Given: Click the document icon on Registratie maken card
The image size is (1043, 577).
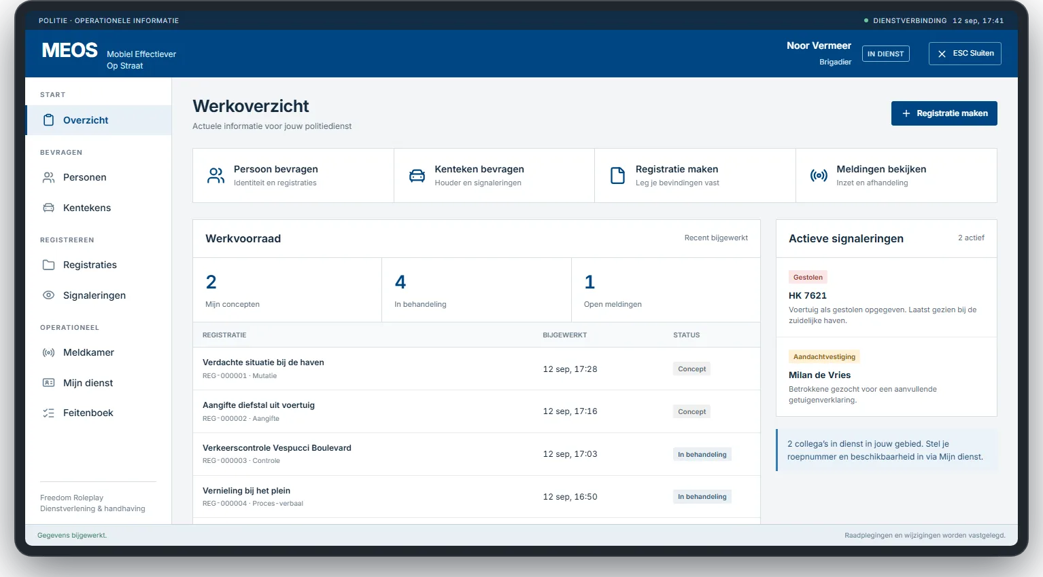Looking at the screenshot, I should click(x=617, y=176).
